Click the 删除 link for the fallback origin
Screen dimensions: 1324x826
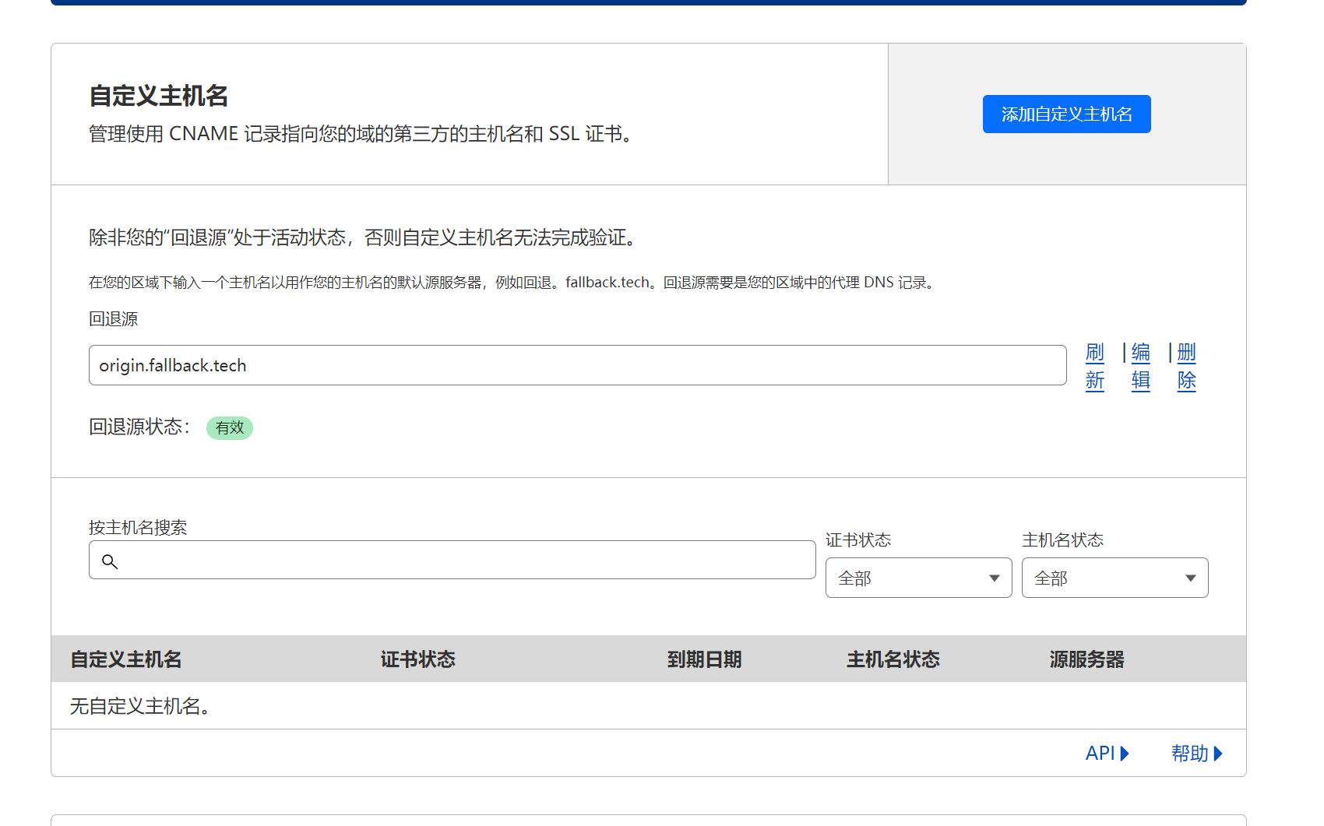coord(1185,365)
